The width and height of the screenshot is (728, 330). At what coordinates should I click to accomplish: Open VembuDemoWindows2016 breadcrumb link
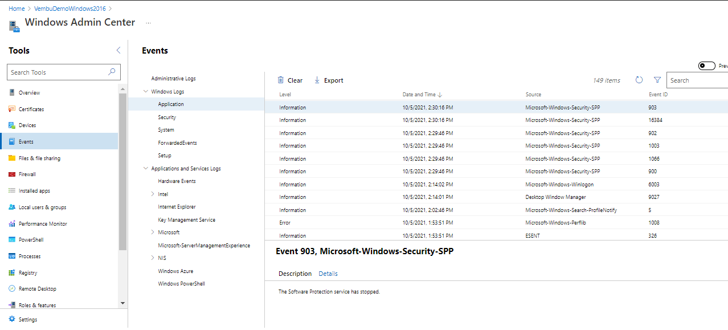[70, 9]
